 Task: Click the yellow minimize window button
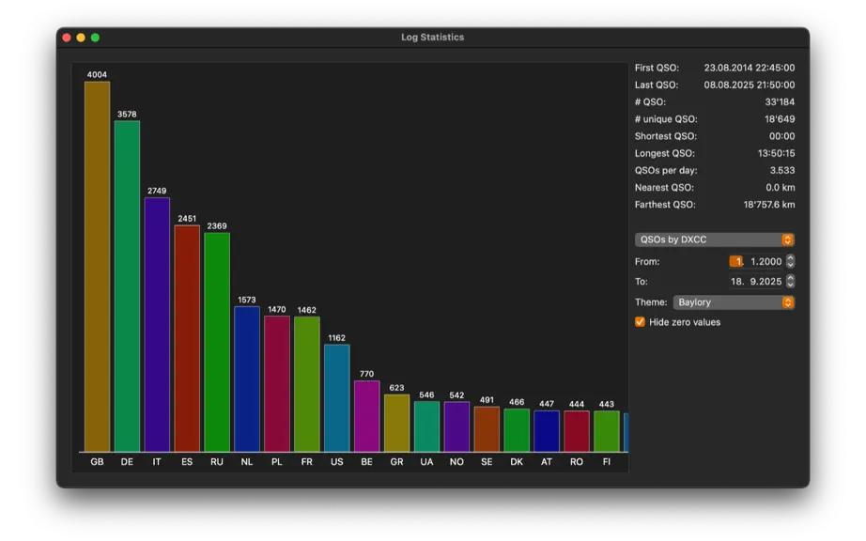(x=81, y=38)
